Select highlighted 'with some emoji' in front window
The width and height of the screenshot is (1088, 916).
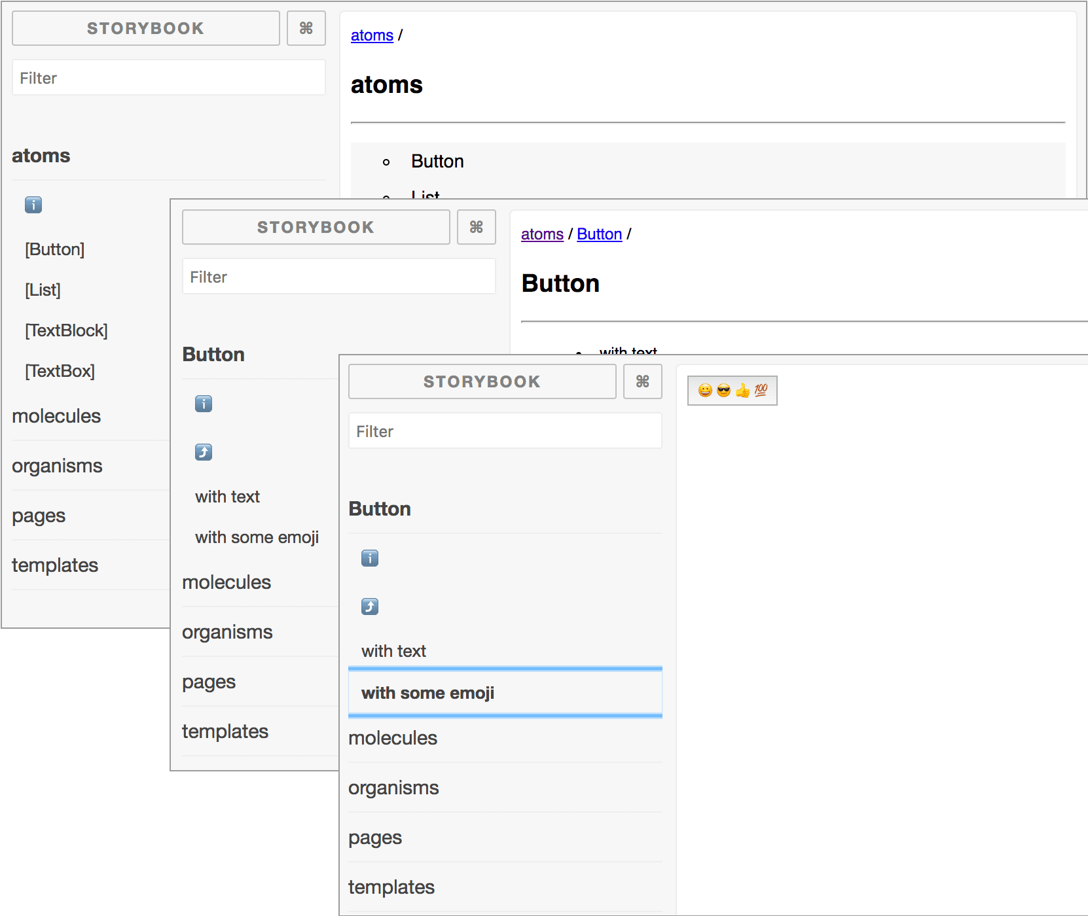[x=505, y=693]
